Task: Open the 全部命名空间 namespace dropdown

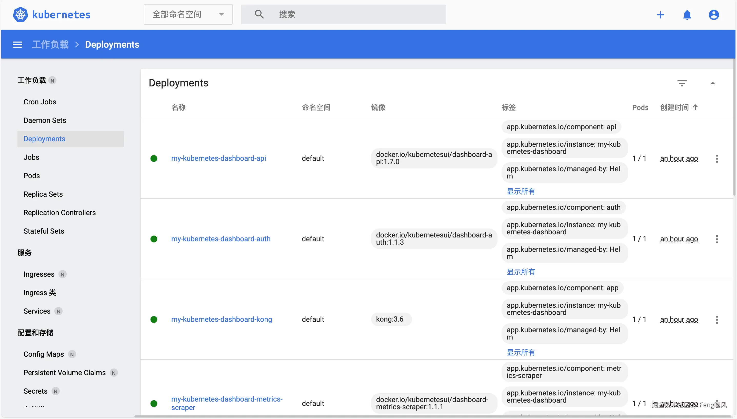Action: [188, 14]
